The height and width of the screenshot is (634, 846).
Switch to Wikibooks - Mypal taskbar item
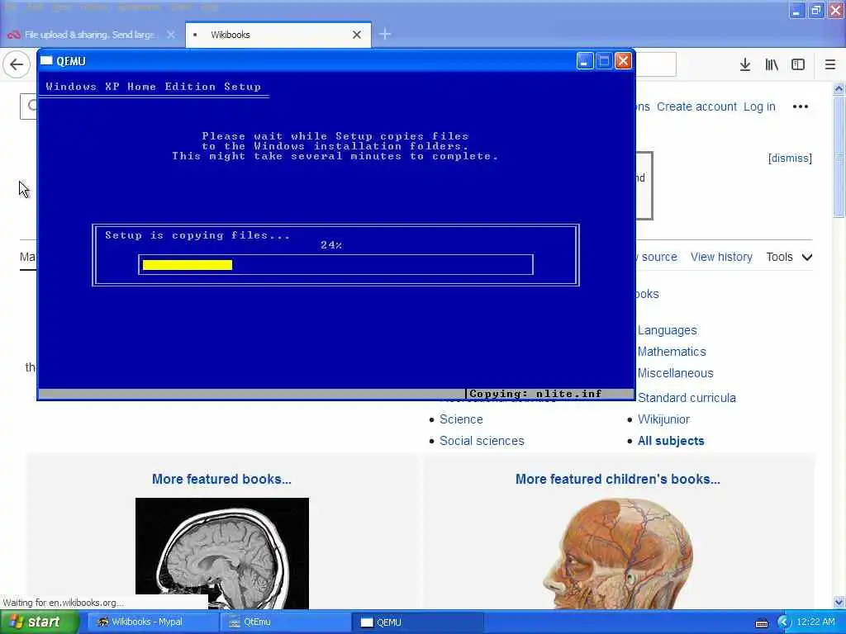153,622
